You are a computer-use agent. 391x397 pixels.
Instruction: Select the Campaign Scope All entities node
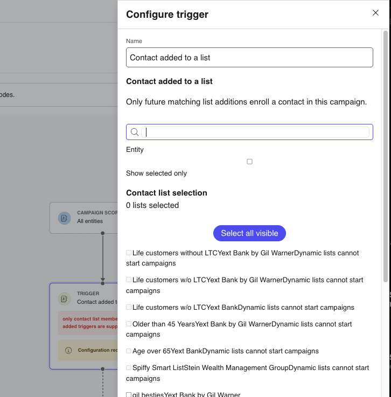coord(84,218)
